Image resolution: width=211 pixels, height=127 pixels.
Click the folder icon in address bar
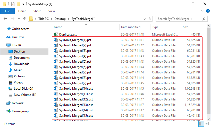coord(31,19)
